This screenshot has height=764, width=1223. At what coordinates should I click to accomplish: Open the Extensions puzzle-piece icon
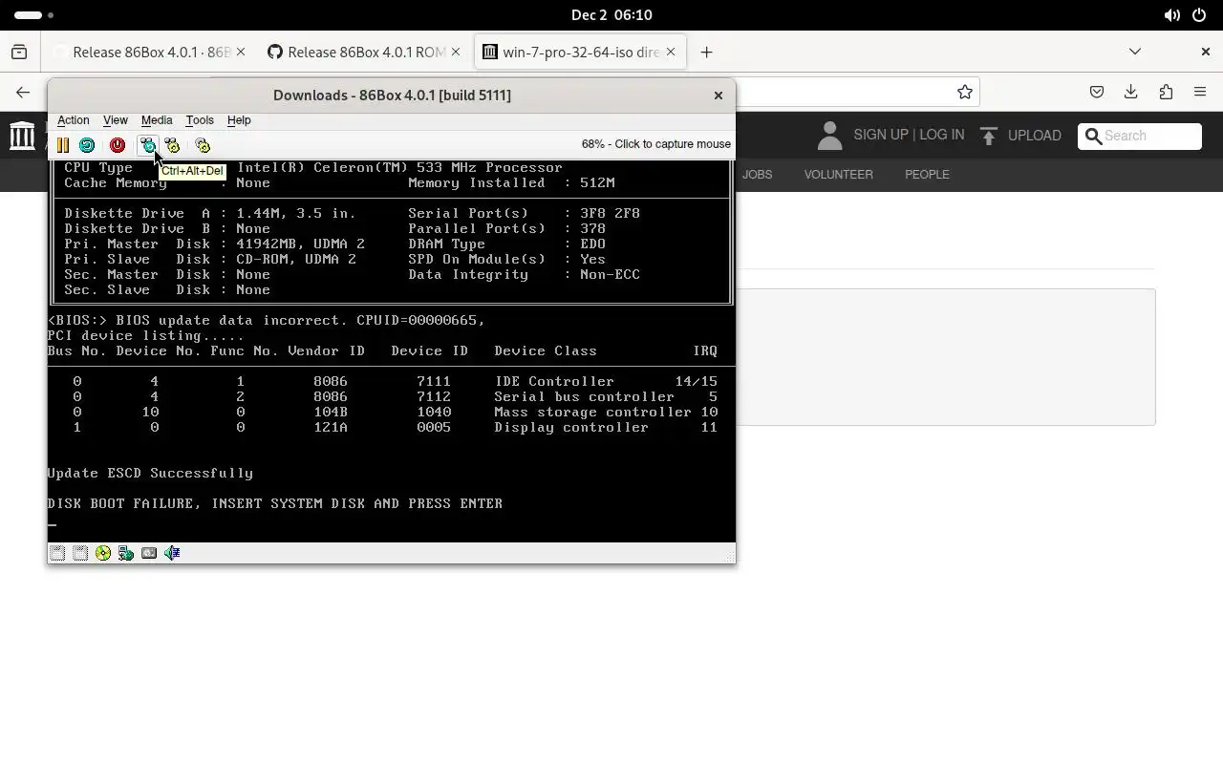click(x=1166, y=92)
